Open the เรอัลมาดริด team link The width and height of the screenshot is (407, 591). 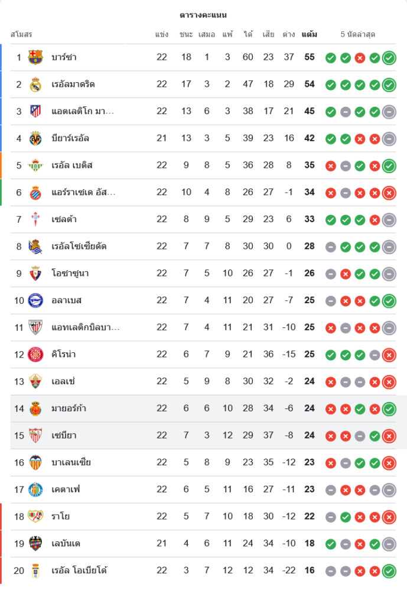pos(73,85)
